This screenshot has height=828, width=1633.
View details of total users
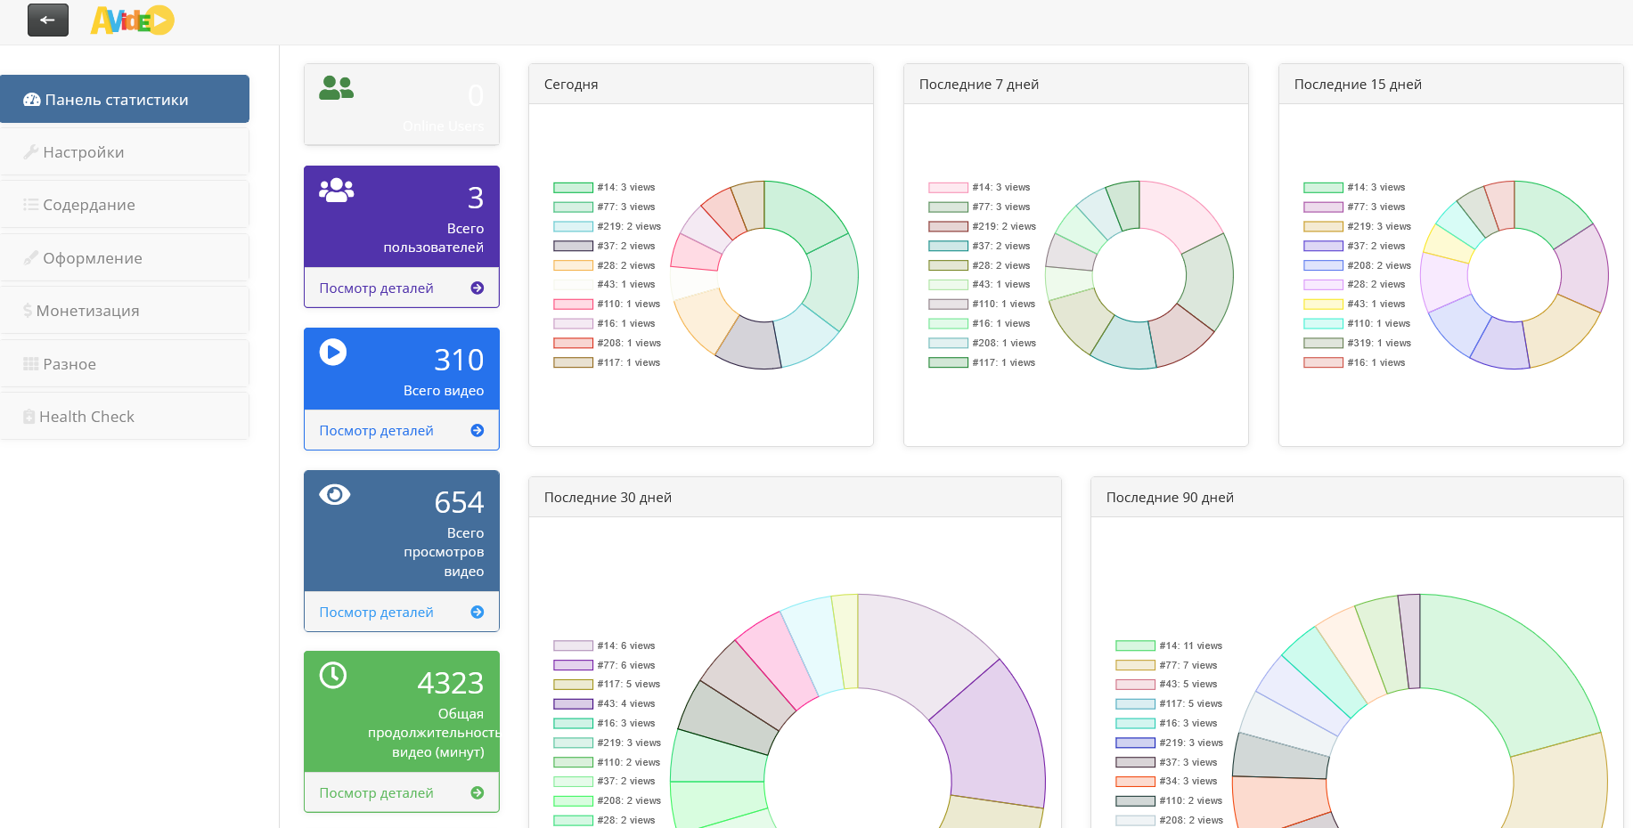click(x=402, y=288)
